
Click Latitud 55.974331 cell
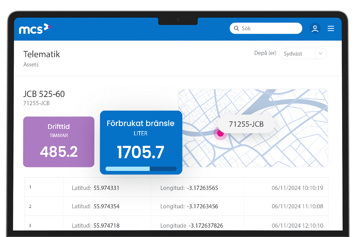pyautogui.click(x=107, y=188)
